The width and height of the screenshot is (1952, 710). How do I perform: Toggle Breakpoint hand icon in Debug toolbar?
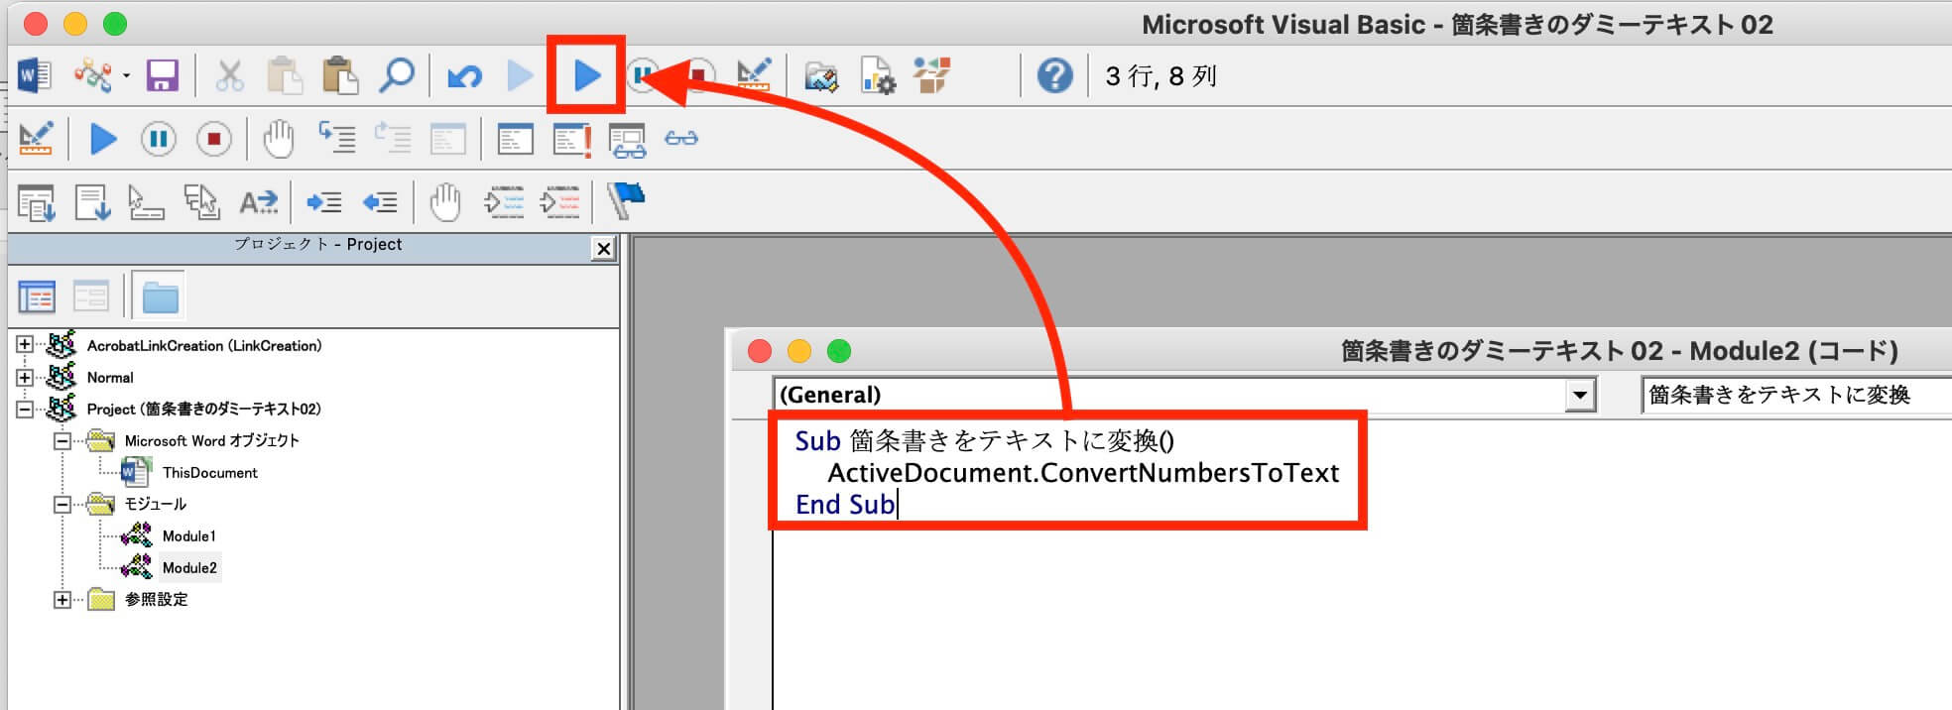pyautogui.click(x=279, y=139)
